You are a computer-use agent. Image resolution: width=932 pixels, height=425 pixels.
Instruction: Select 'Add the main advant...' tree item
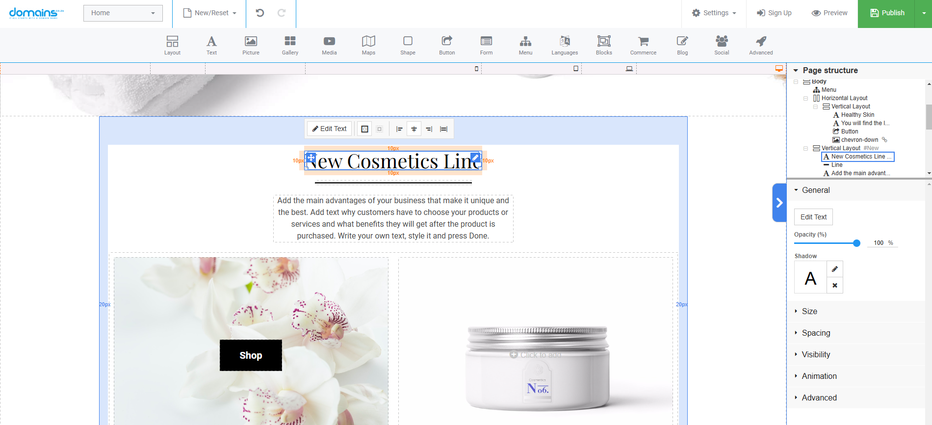[x=856, y=173]
